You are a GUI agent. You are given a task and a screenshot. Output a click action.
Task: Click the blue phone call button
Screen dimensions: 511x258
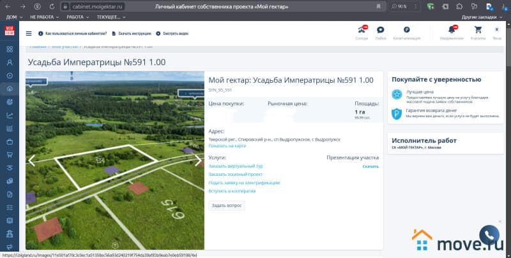[489, 235]
